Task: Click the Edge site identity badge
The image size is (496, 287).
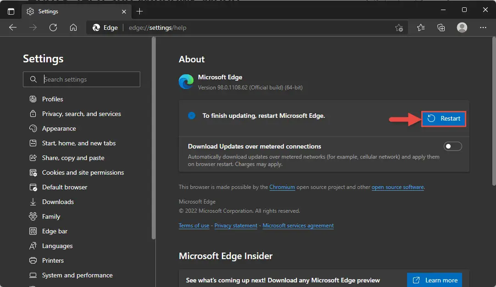Action: coord(105,28)
